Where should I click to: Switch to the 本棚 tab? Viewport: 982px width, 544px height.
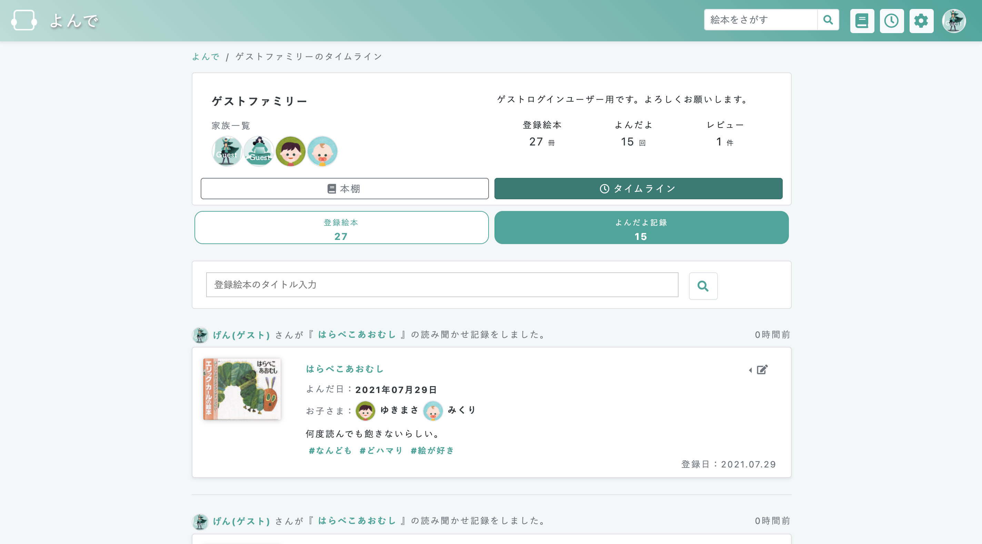(x=344, y=188)
